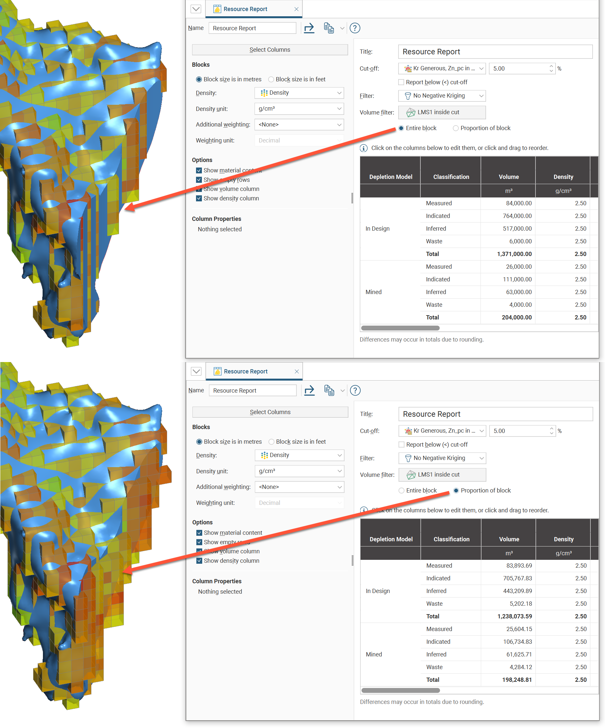Open Additional weighting dropdown in lower panel
The height and width of the screenshot is (728, 605).
click(x=299, y=487)
